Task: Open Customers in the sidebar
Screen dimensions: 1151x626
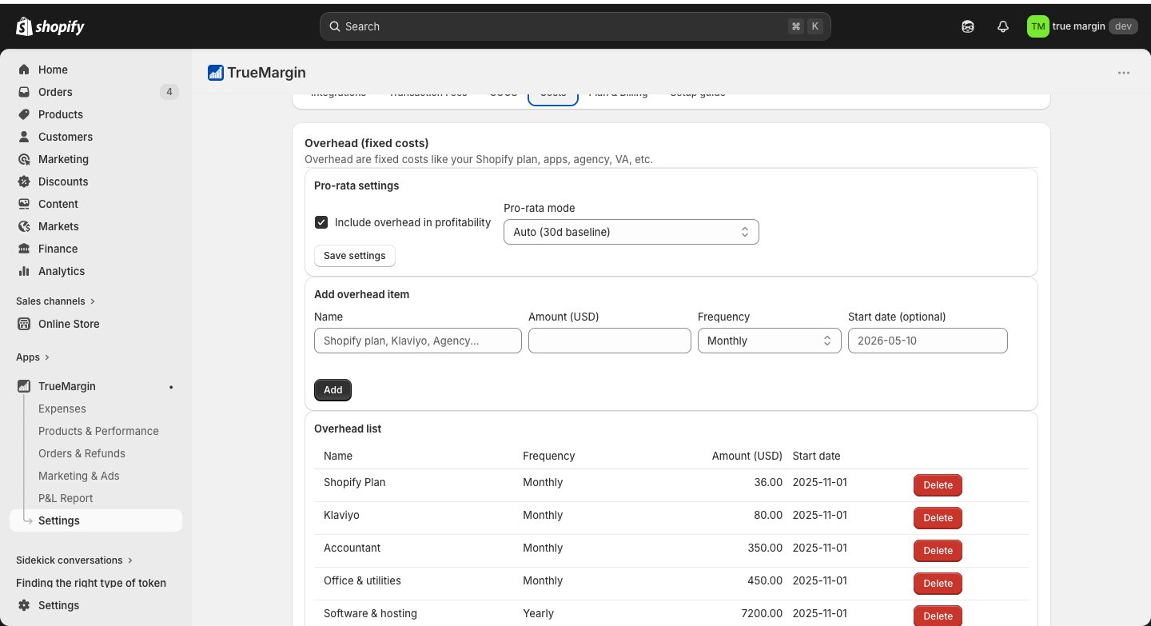Action: pos(96,137)
